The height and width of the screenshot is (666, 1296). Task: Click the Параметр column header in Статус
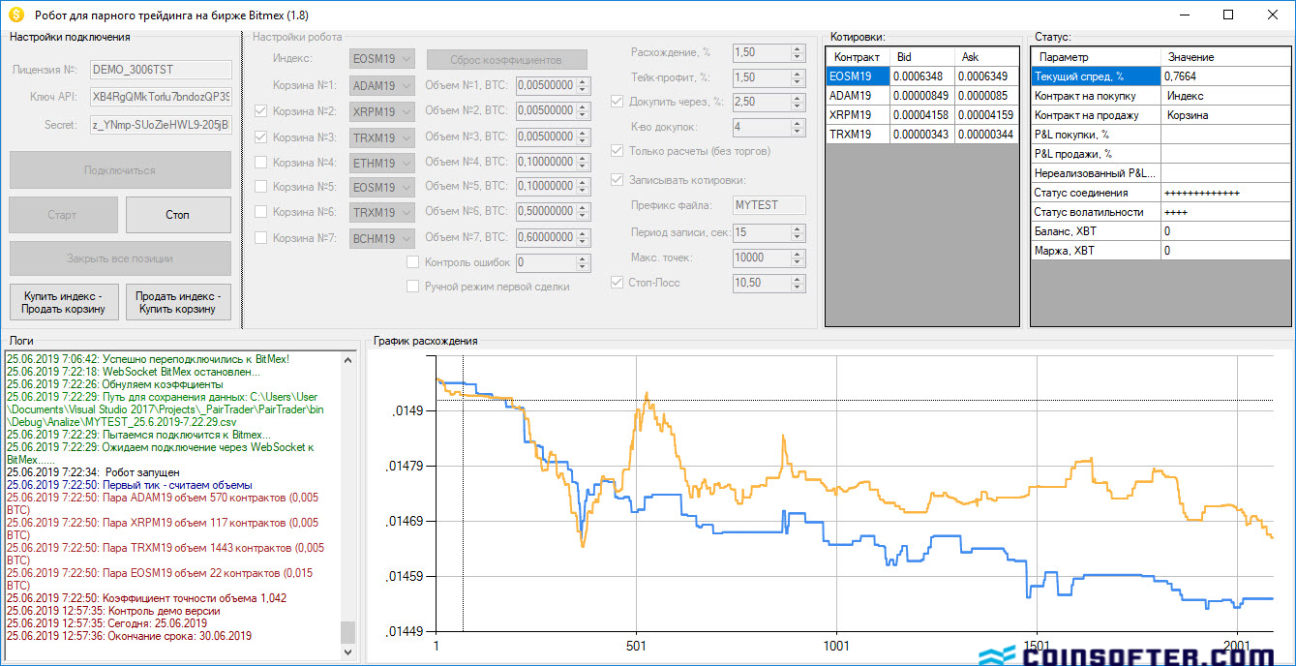(x=1096, y=57)
